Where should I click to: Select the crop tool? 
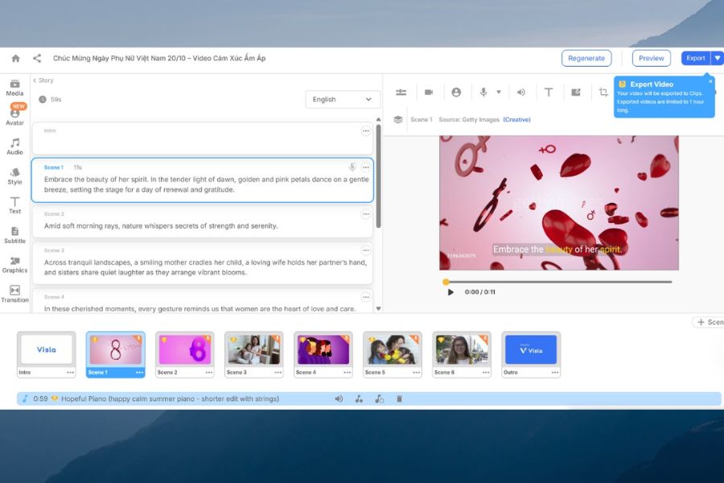(603, 93)
